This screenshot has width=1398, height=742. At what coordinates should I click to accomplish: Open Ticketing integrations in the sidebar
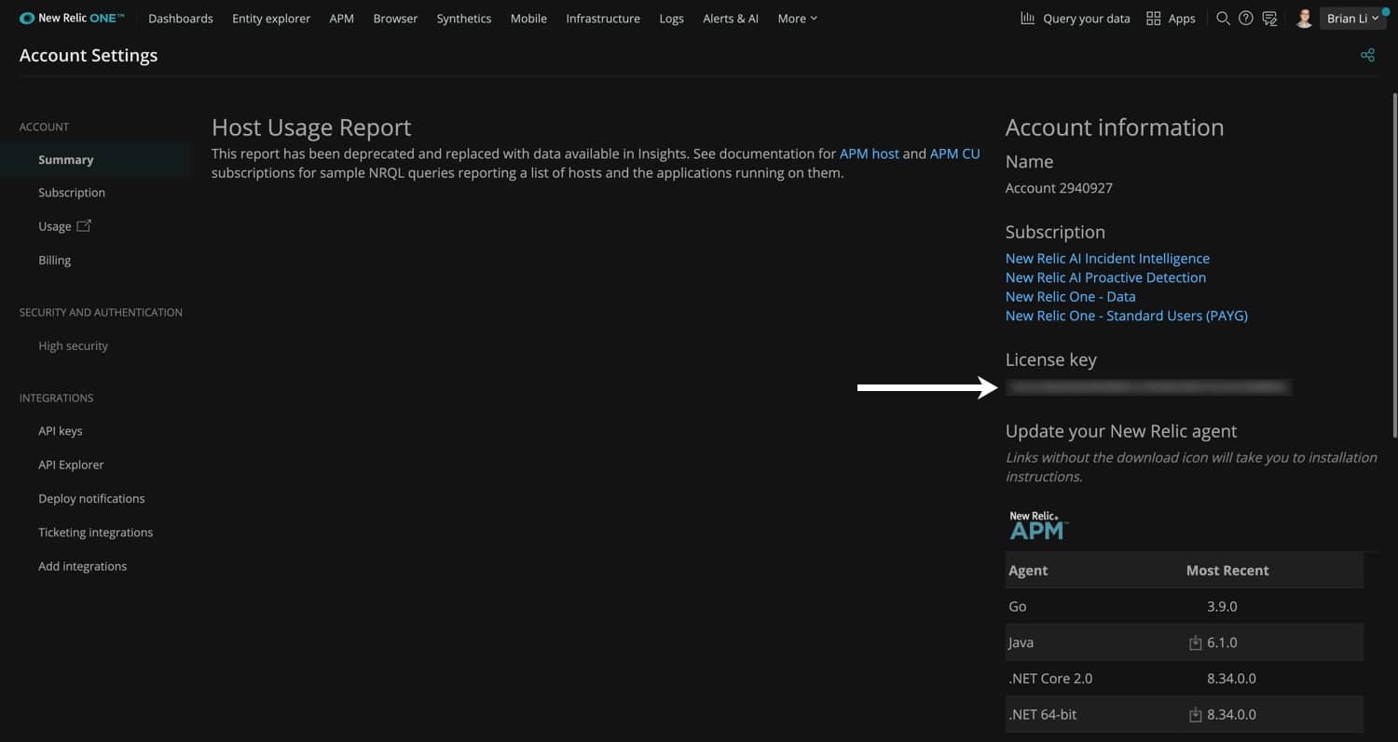click(95, 533)
